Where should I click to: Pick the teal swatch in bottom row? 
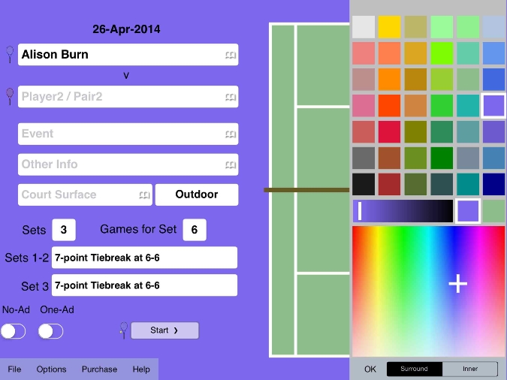click(468, 184)
